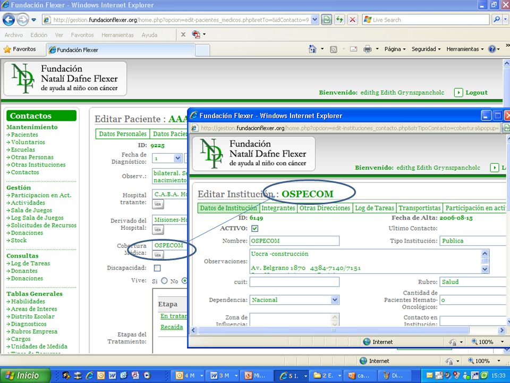This screenshot has width=510, height=383.
Task: Click the gray X beside the Ayuda menu
Action: tap(183, 35)
